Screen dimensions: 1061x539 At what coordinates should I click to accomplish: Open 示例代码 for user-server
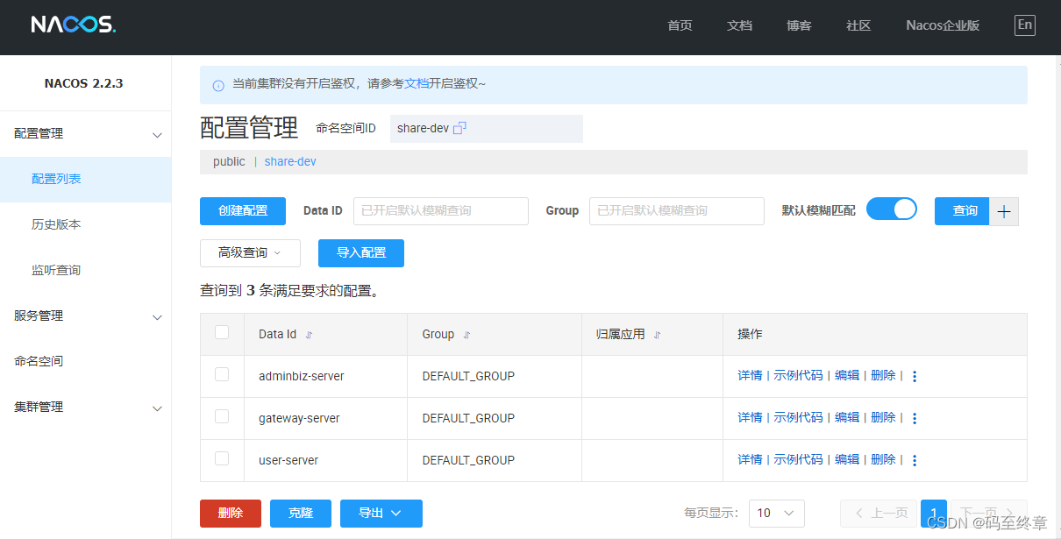click(798, 459)
